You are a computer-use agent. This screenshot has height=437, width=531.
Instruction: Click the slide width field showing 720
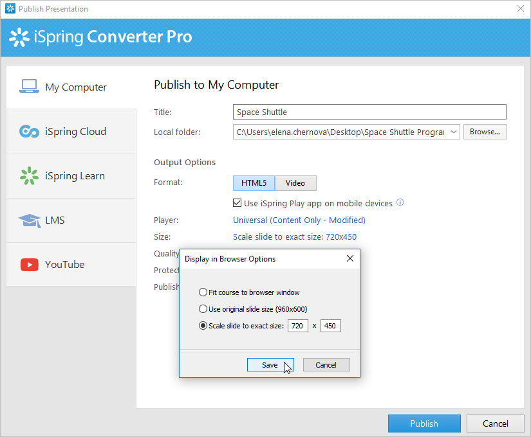click(297, 326)
